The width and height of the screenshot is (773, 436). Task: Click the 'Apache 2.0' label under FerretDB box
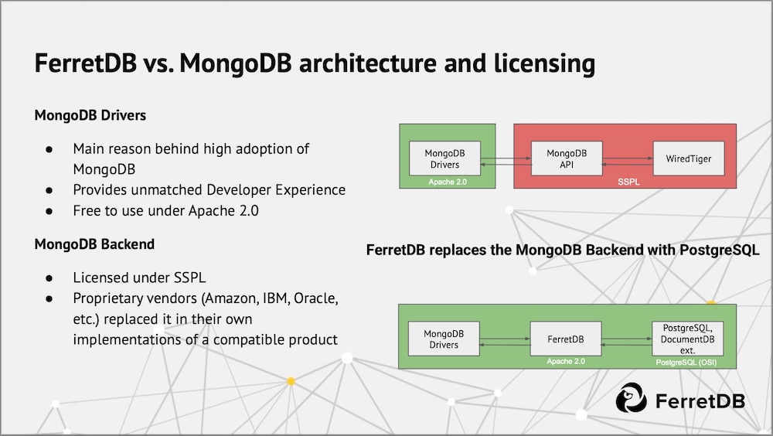[x=566, y=362]
